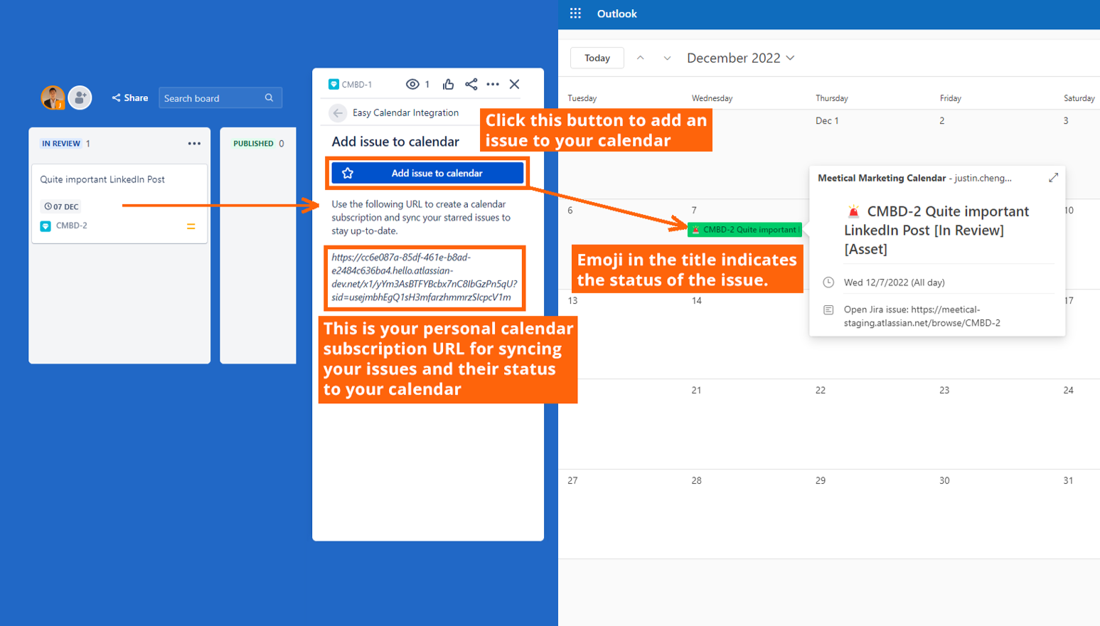The height and width of the screenshot is (626, 1100).
Task: Share the CMBD-1 issue
Action: pos(471,84)
